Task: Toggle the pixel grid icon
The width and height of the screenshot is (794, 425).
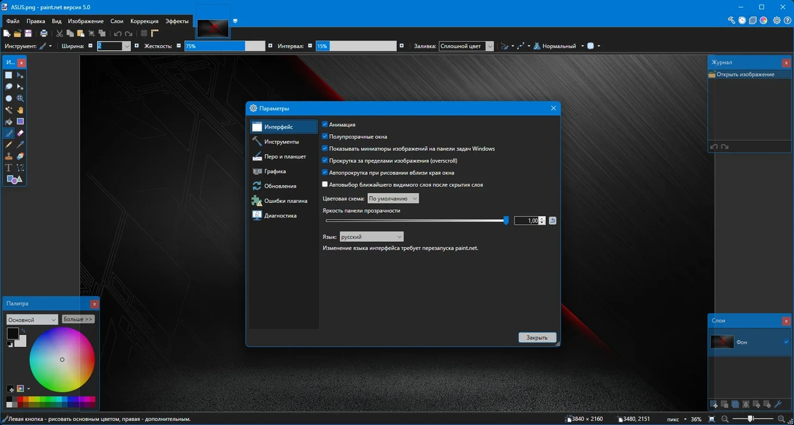Action: (x=144, y=33)
